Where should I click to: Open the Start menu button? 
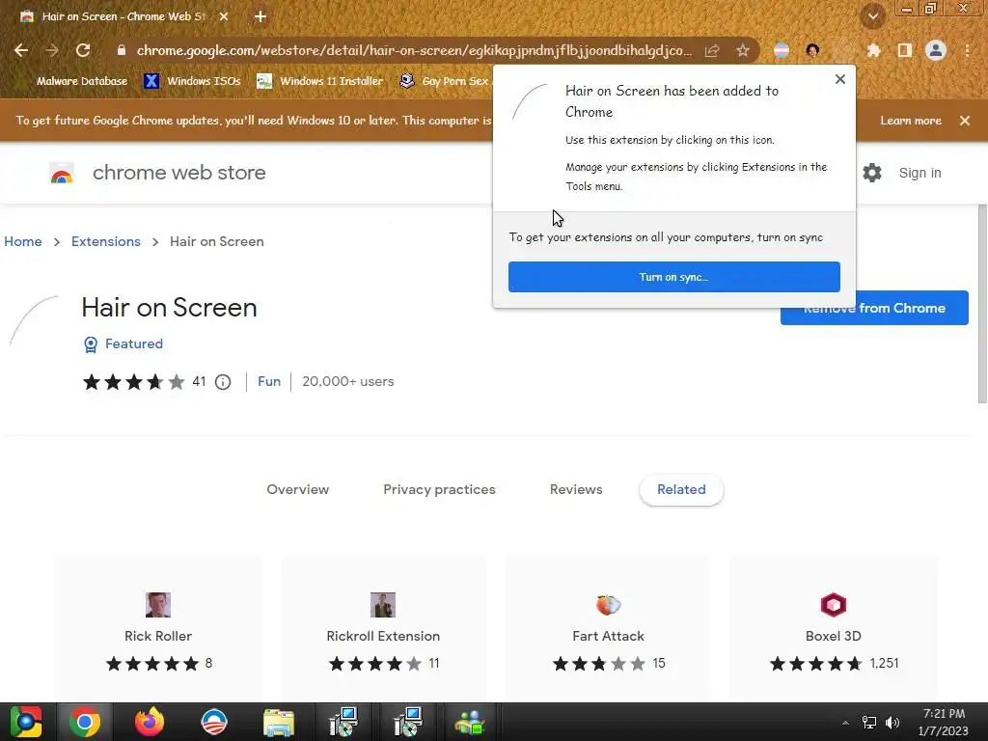click(26, 722)
